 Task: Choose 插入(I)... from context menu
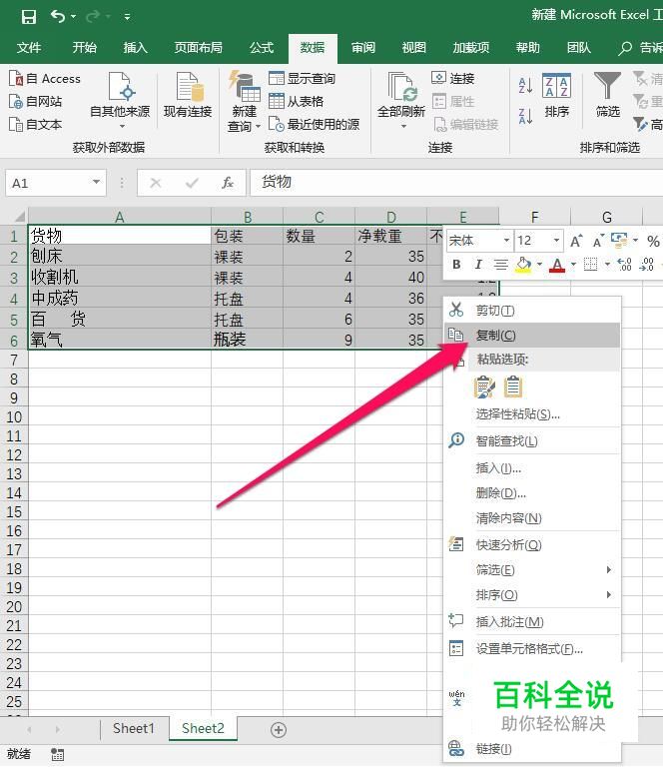[x=532, y=468]
